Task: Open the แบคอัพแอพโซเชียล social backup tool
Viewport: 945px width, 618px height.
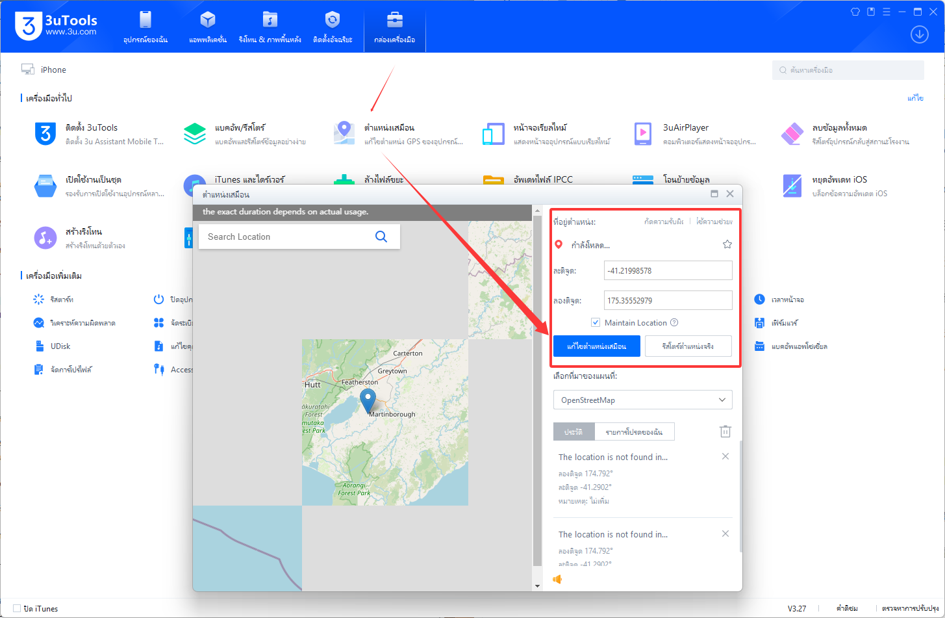Action: tap(791, 346)
